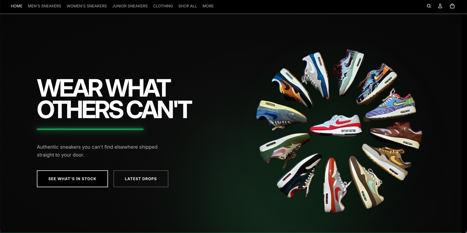
Task: Open the account profile icon
Action: point(440,6)
